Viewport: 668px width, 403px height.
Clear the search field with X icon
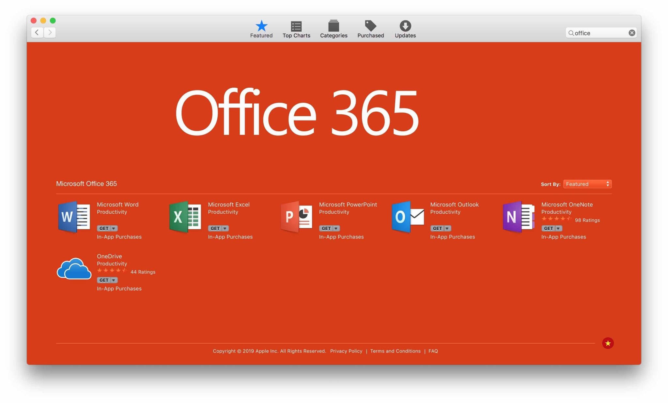(x=632, y=33)
